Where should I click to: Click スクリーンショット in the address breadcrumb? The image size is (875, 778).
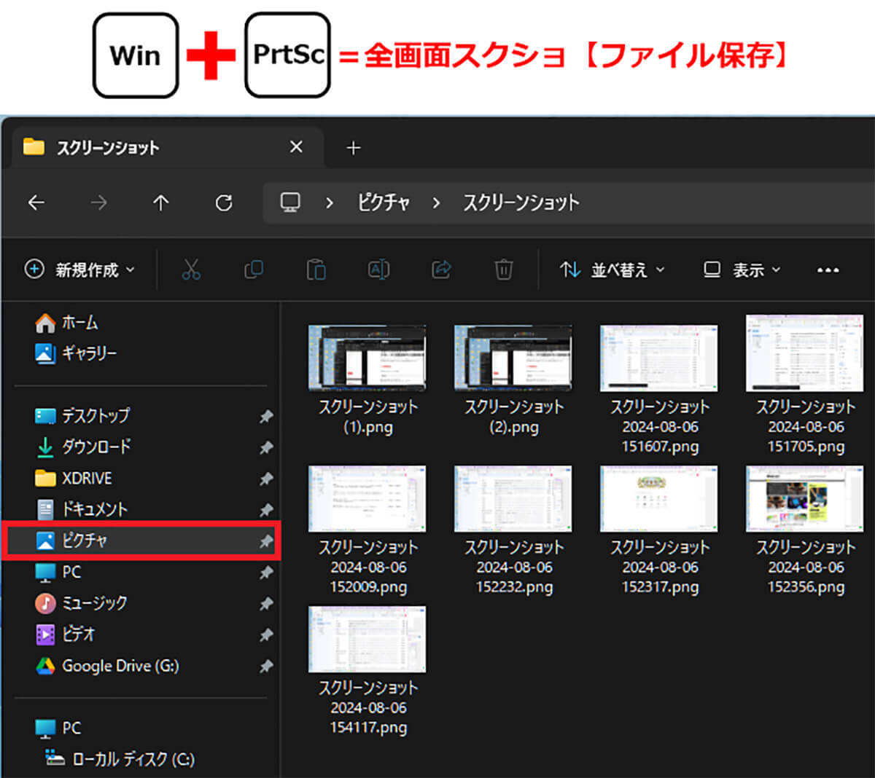click(x=521, y=202)
